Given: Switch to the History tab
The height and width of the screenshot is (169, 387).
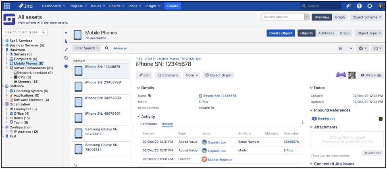Looking at the screenshot, I should pos(167,124).
